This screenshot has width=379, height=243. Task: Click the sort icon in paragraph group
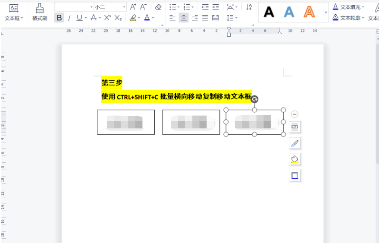(x=249, y=7)
